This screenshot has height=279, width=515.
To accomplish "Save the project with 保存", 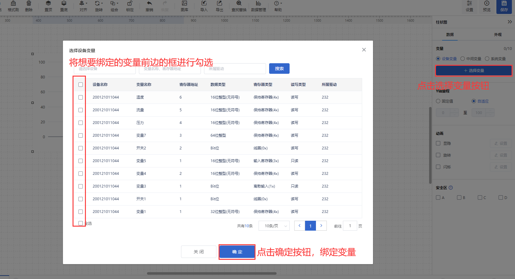I will pos(504,6).
